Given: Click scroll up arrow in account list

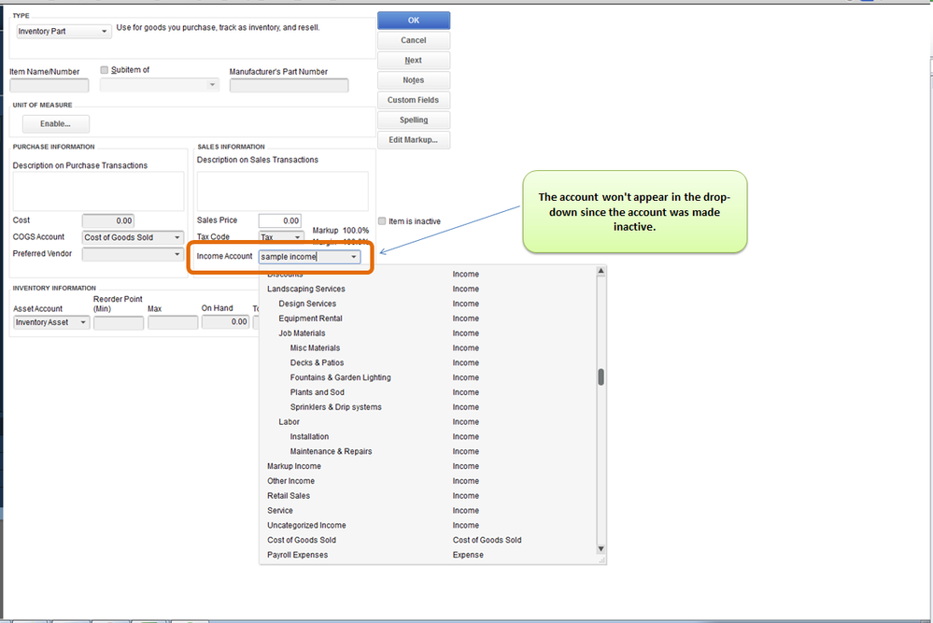Looking at the screenshot, I should (601, 271).
